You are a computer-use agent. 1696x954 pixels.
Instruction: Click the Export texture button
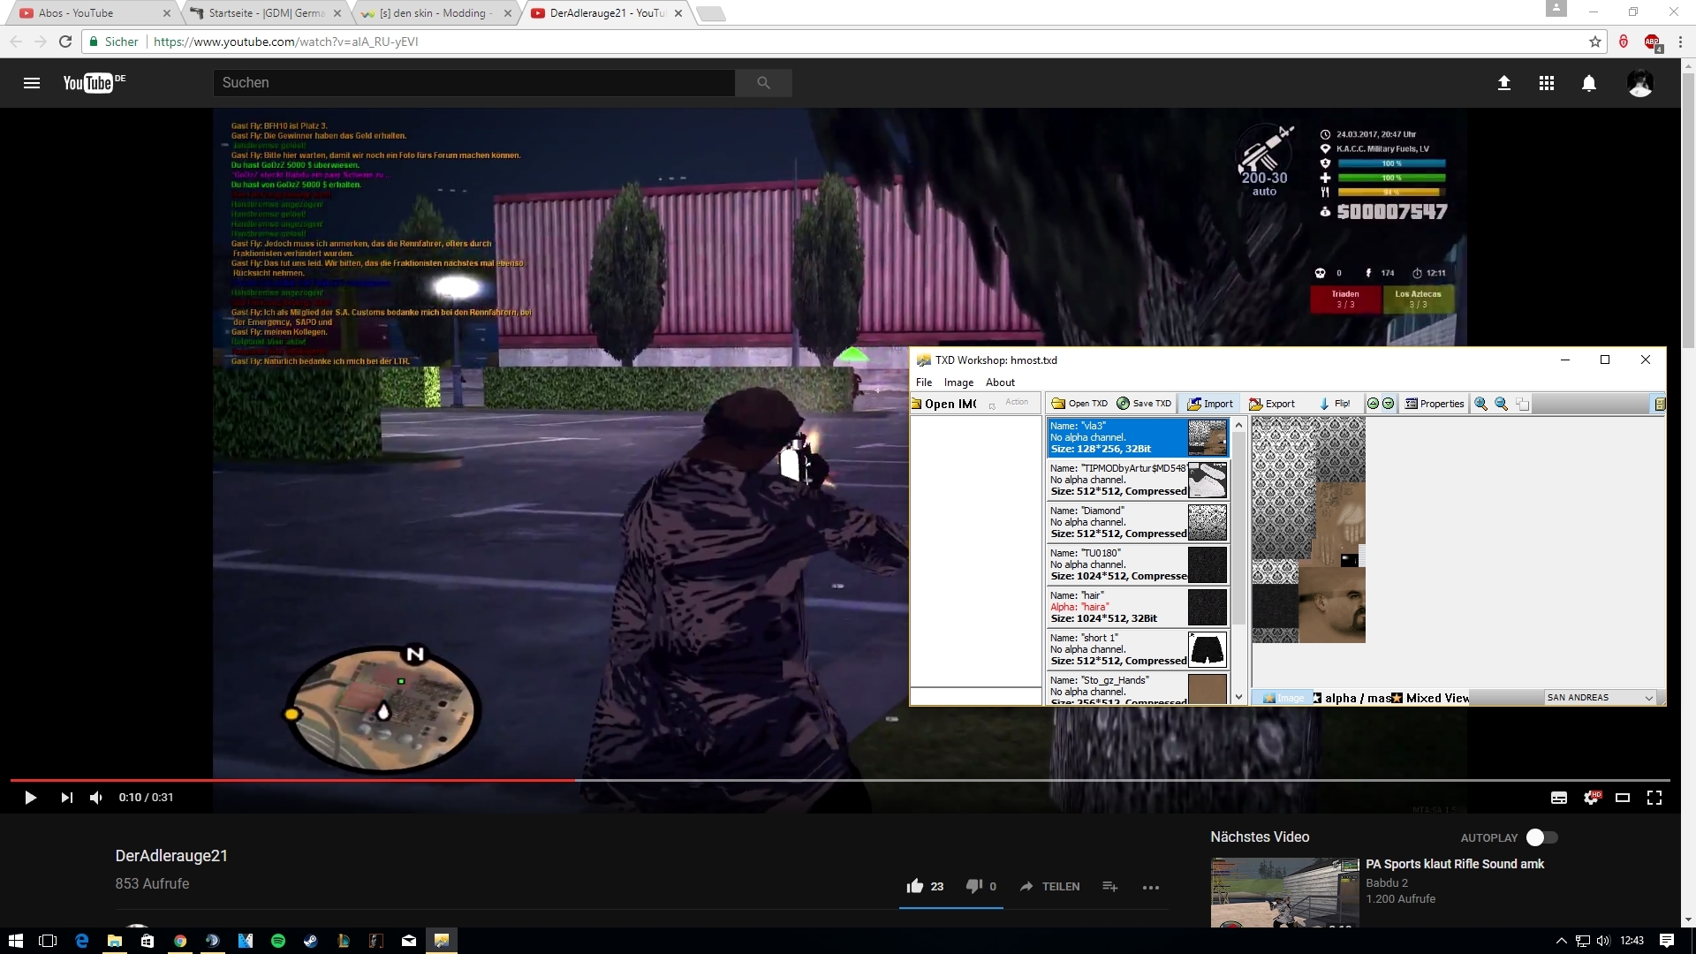click(1271, 404)
